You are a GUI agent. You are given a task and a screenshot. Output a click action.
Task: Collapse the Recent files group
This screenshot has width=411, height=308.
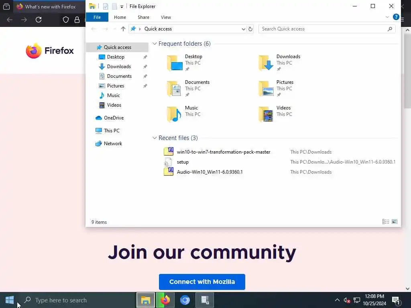(x=155, y=138)
